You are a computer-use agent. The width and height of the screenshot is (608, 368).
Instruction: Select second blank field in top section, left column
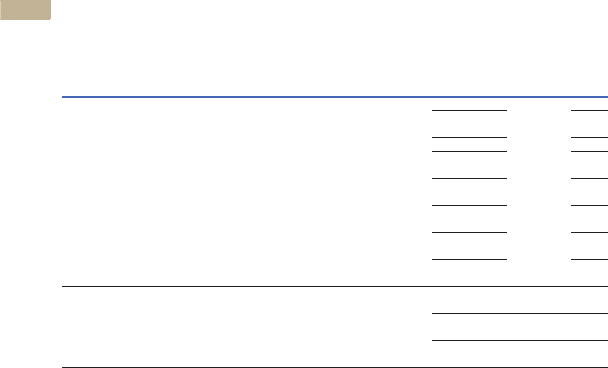(x=469, y=124)
